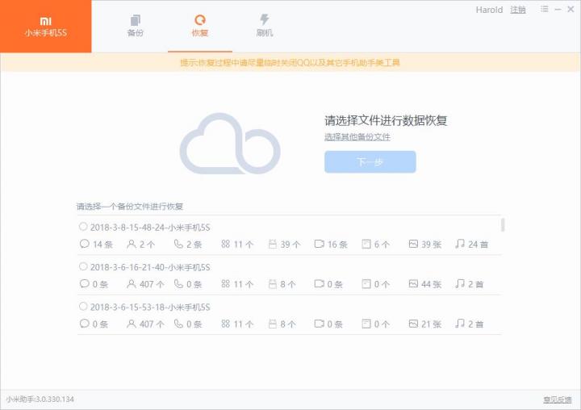Click the photos icon showing 21 张
Screen dimensions: 581x410
pyautogui.click(x=413, y=324)
